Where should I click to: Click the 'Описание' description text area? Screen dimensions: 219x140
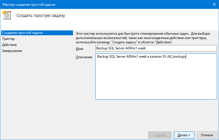tap(156, 76)
